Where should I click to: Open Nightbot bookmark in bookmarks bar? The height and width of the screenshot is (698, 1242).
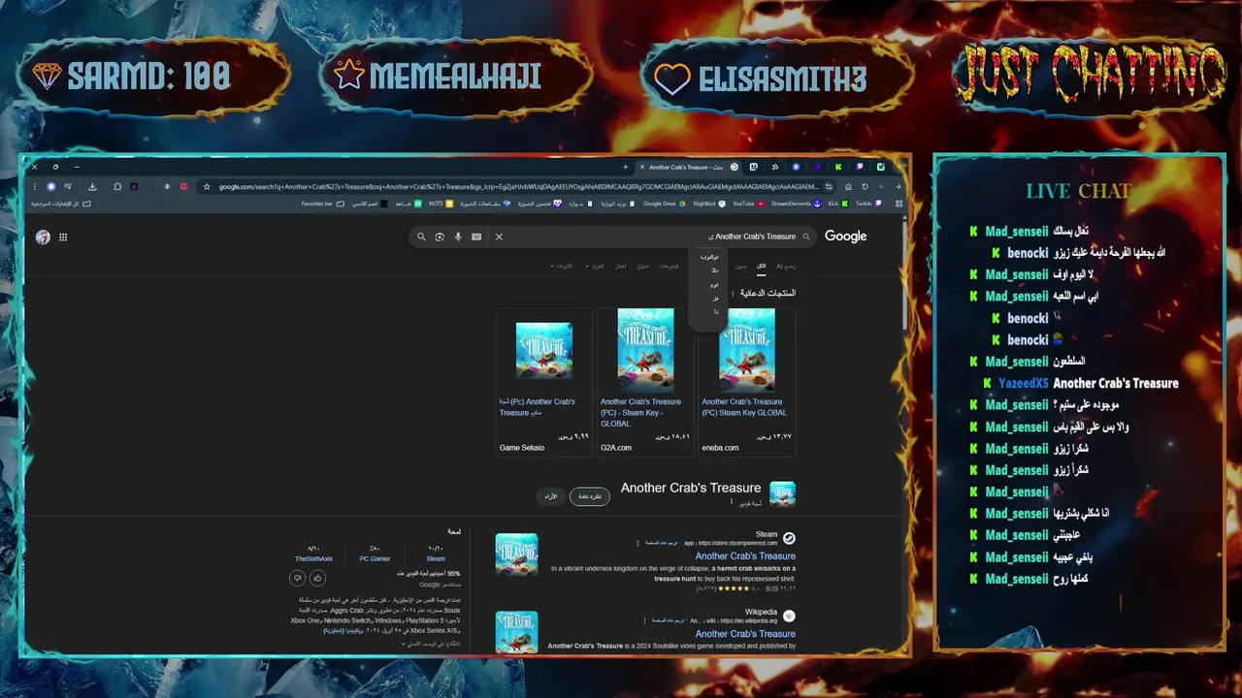709,204
